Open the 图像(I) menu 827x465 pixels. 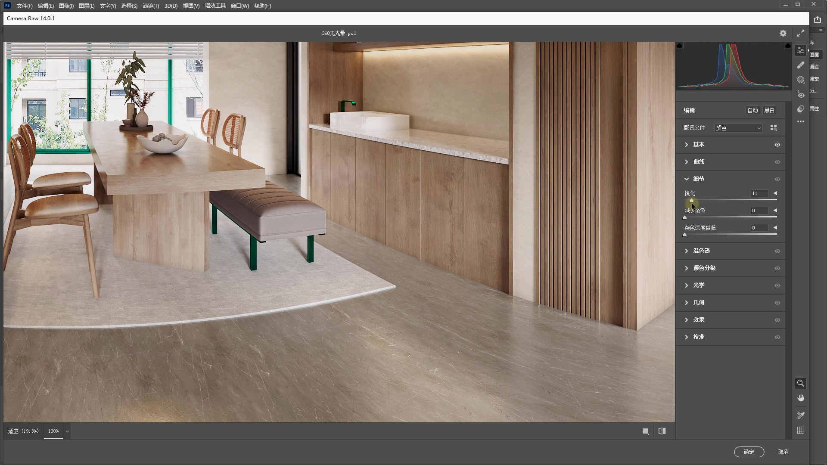click(x=66, y=6)
